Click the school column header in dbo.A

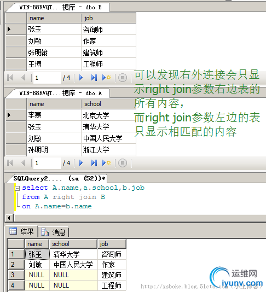[x=109, y=104]
